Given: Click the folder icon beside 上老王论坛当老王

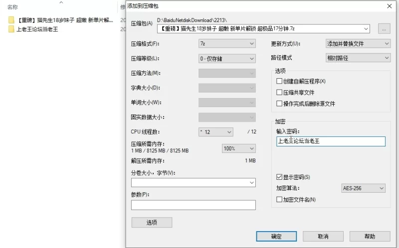Looking at the screenshot, I should point(11,29).
